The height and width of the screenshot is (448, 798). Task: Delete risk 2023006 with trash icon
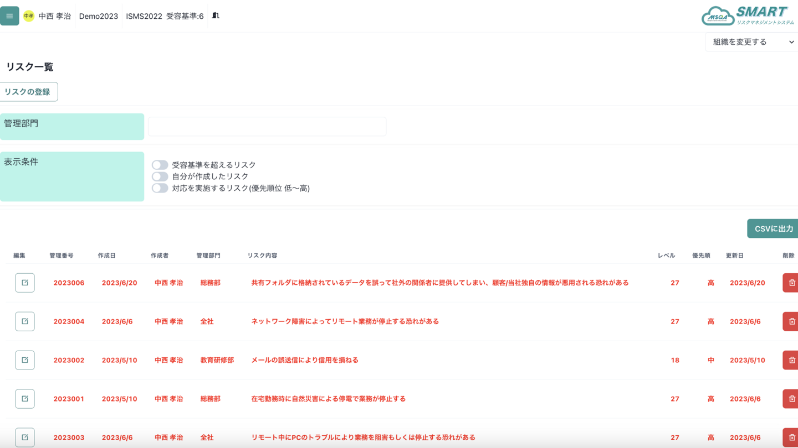click(791, 283)
